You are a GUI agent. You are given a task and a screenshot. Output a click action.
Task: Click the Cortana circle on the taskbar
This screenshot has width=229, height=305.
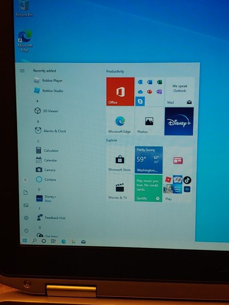44,241
